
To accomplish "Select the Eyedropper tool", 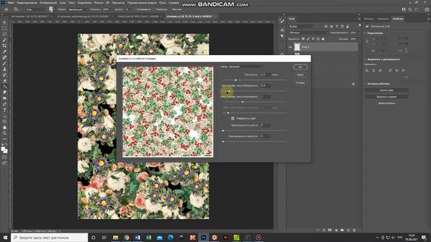I will coord(5,52).
